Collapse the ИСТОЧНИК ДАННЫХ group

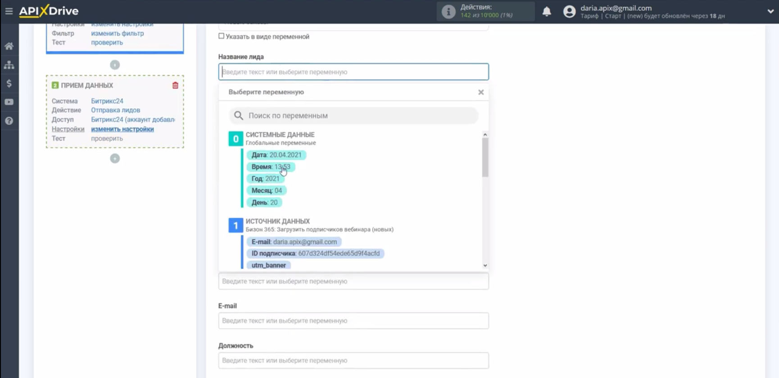coord(236,225)
